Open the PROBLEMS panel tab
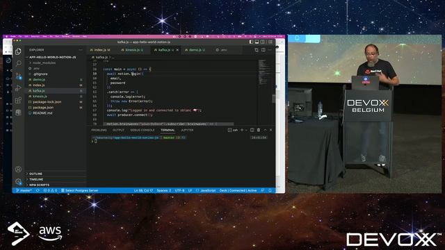The image size is (445, 250). pos(99,130)
